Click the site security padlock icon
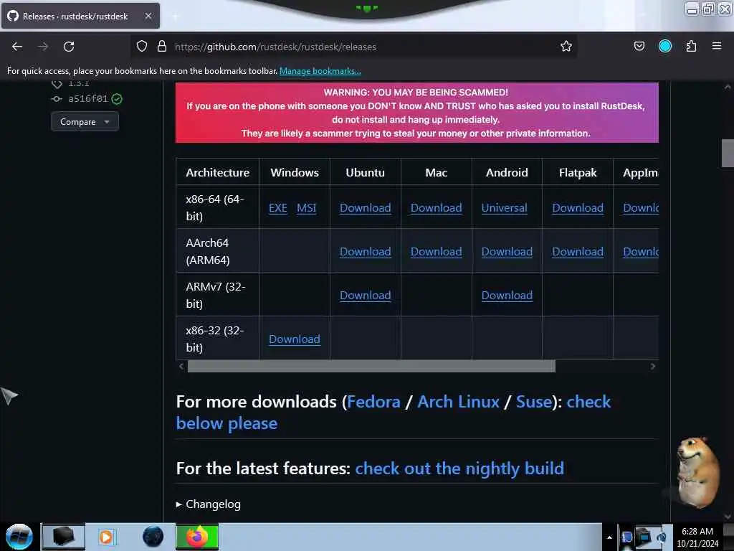The width and height of the screenshot is (734, 551). (162, 47)
